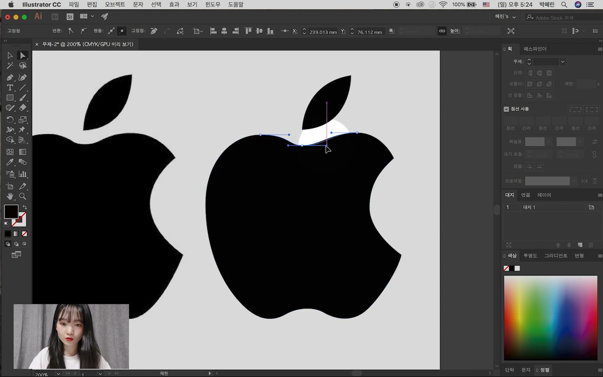
Task: Select the Paintbrush tool
Action: click(x=23, y=98)
